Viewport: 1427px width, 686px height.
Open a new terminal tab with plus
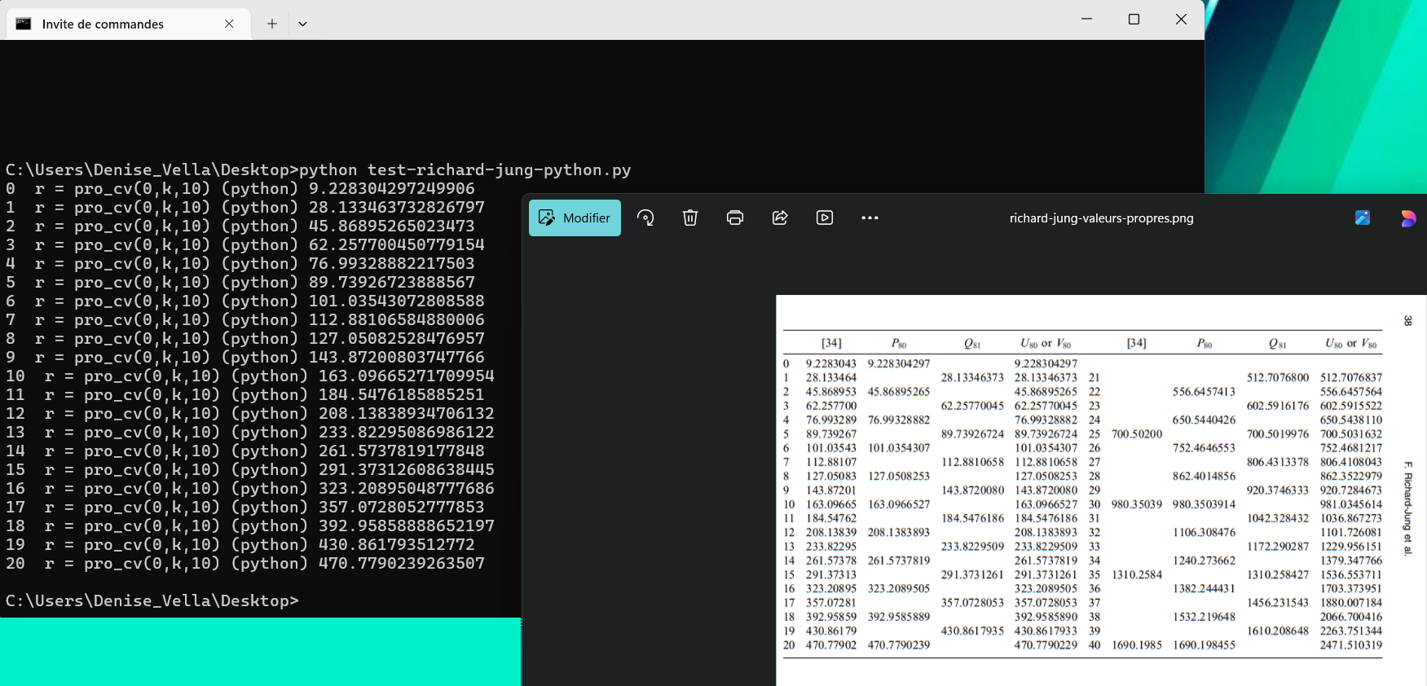tap(272, 24)
